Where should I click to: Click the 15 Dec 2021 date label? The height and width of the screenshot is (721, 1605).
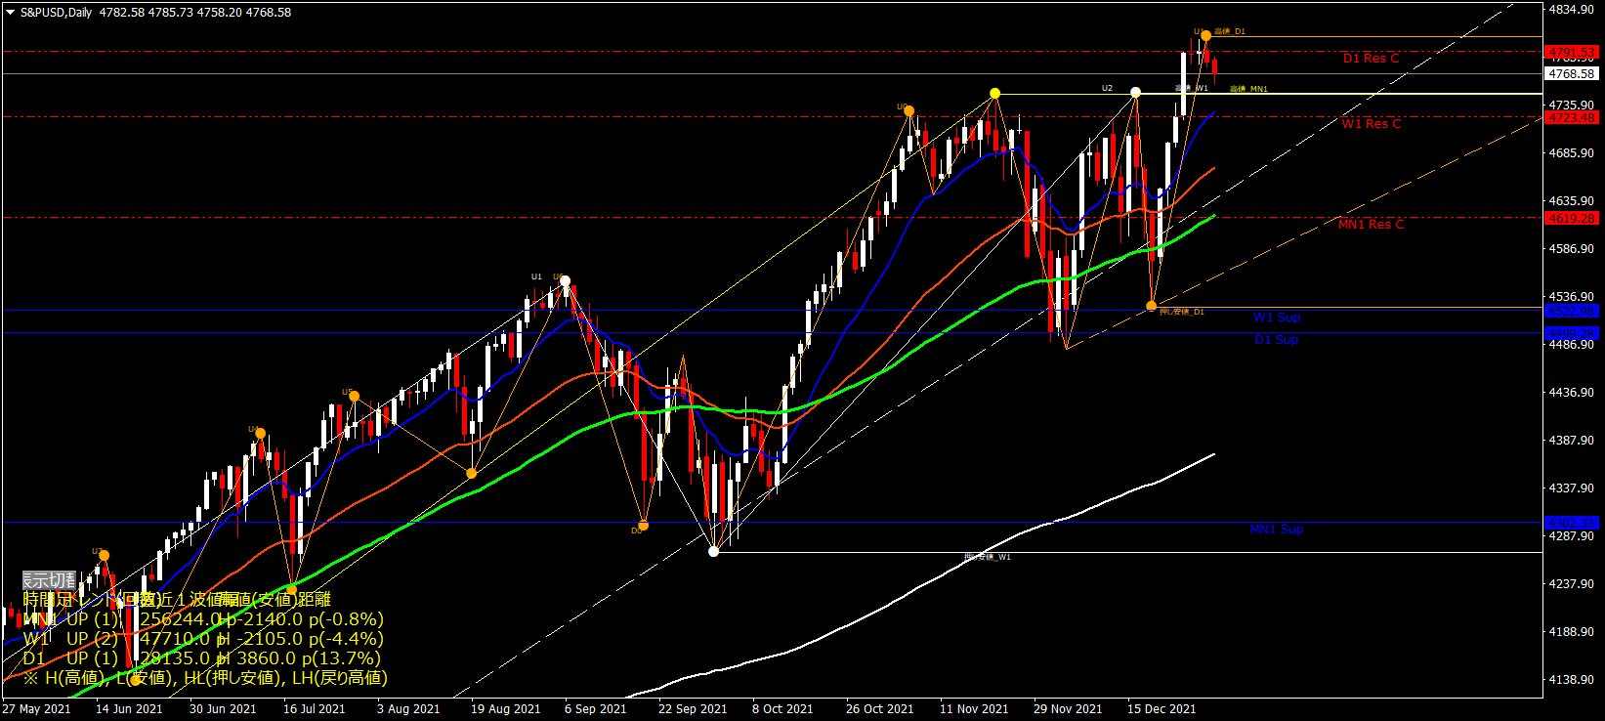click(1162, 709)
